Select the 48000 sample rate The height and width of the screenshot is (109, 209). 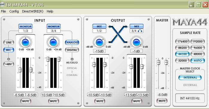coord(198,54)
